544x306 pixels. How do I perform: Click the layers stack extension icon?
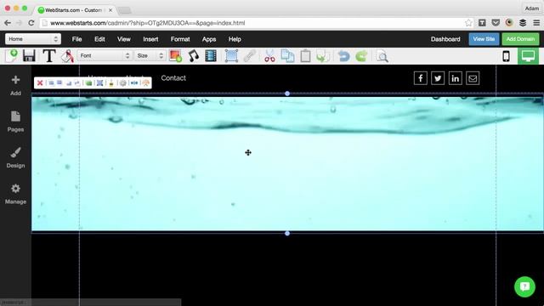pyautogui.click(x=523, y=23)
